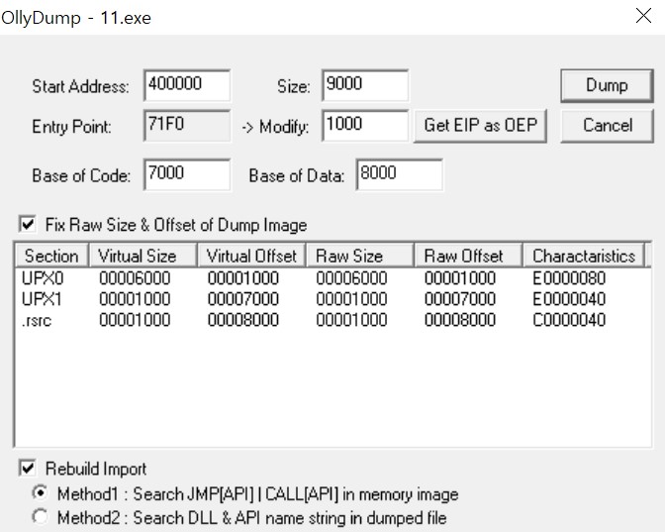Click the Raw Offset column header
Image resolution: width=665 pixels, height=532 pixels.
click(x=468, y=256)
